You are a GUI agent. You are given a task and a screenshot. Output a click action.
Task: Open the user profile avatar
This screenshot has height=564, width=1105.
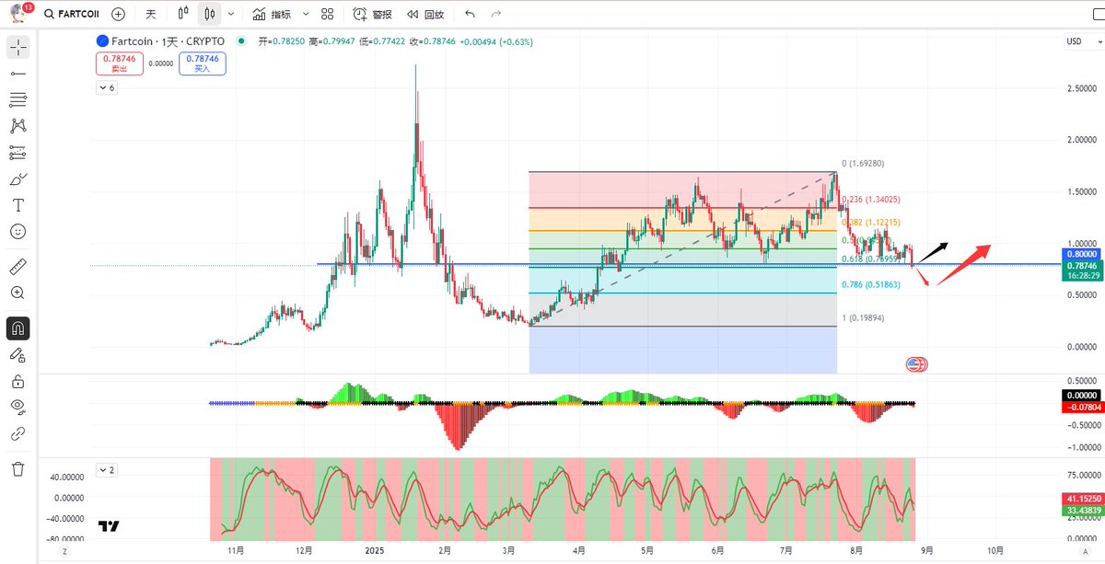(17, 14)
